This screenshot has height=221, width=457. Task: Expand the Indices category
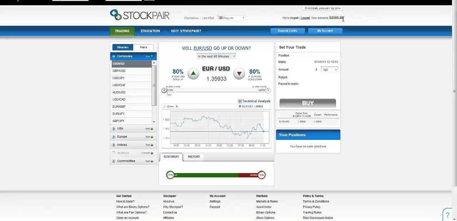(x=134, y=145)
